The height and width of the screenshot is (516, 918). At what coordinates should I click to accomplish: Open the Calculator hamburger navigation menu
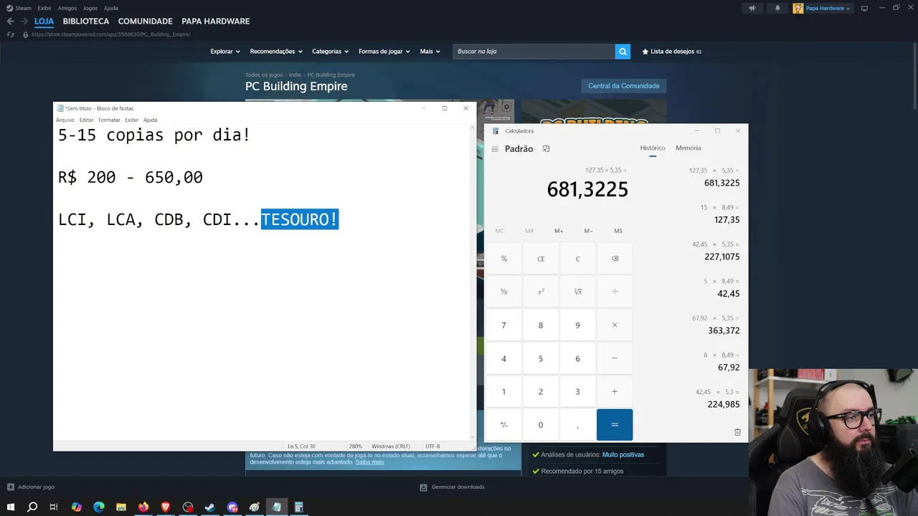495,149
